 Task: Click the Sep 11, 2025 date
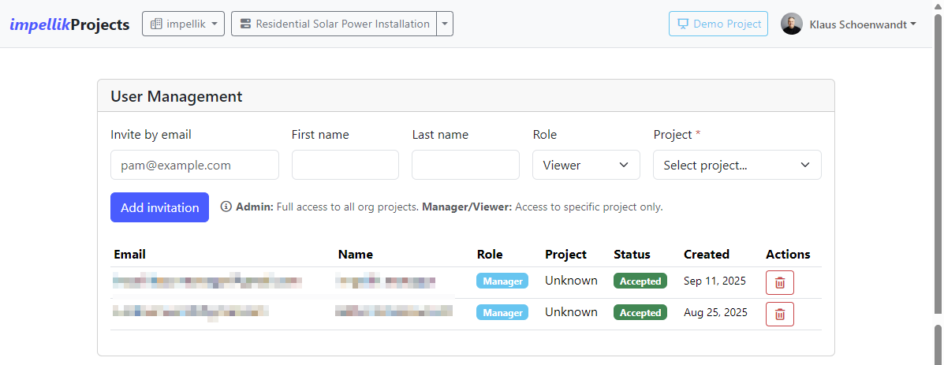point(715,281)
